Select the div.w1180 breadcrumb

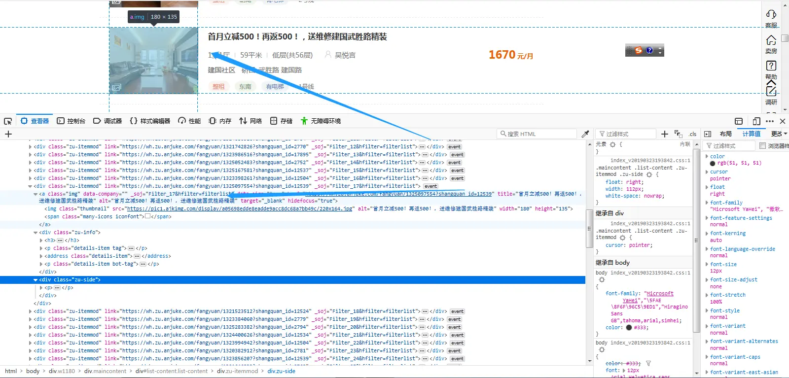click(62, 371)
